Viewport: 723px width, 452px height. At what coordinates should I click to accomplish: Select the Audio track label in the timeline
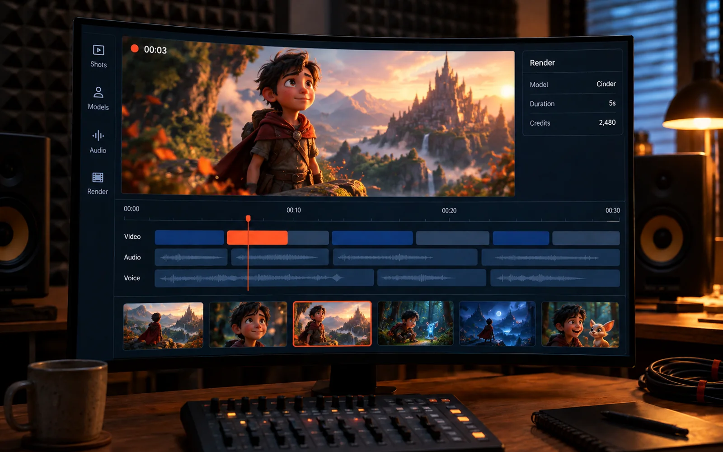tap(132, 257)
